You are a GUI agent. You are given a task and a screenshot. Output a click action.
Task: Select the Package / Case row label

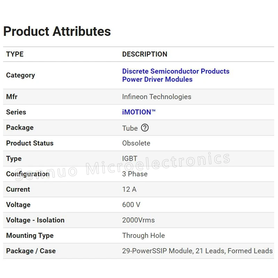pyautogui.click(x=31, y=251)
